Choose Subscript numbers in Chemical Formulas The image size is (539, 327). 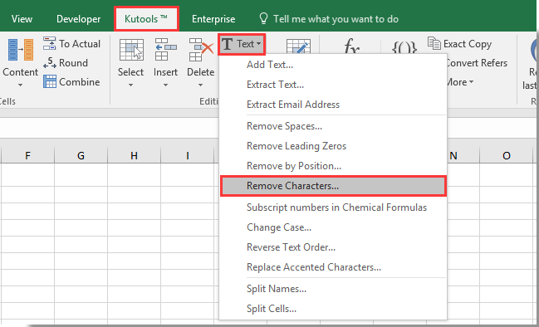click(333, 207)
